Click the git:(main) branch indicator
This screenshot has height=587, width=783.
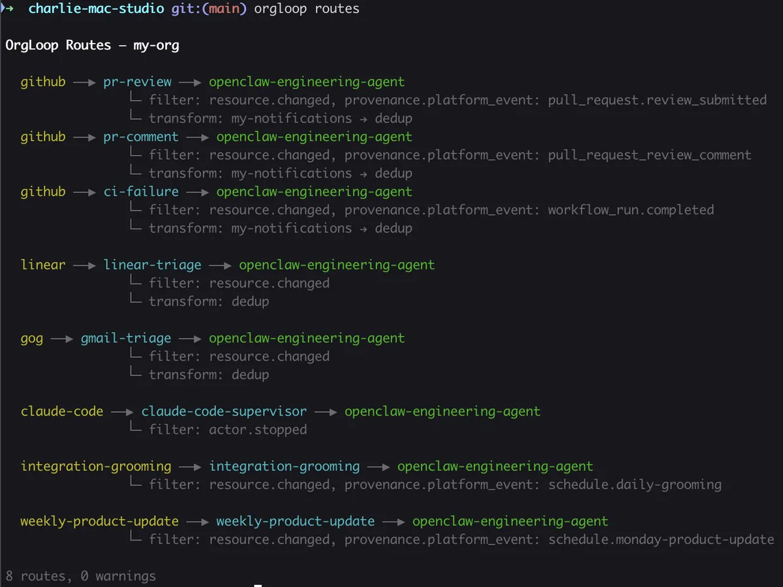pyautogui.click(x=209, y=9)
